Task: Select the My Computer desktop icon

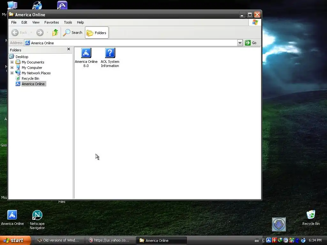Action: click(12, 5)
